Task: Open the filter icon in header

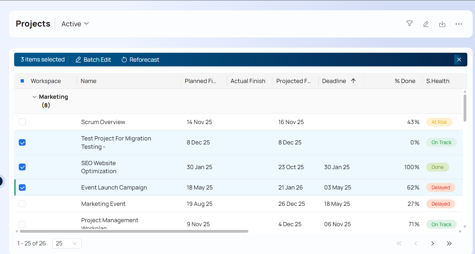Action: click(x=409, y=24)
